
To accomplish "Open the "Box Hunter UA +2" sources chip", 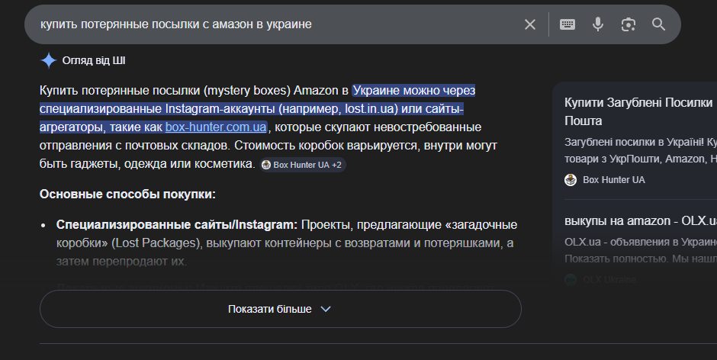I will point(303,164).
